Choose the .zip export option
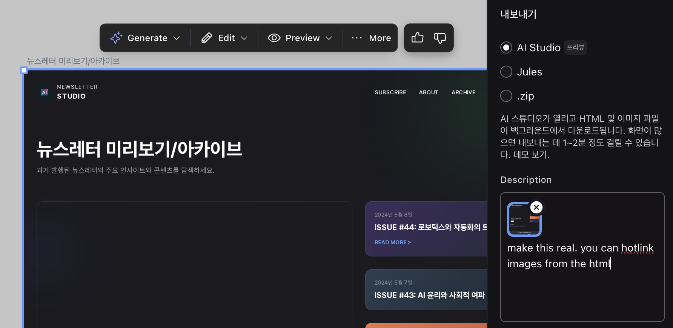The height and width of the screenshot is (328, 673). [506, 96]
